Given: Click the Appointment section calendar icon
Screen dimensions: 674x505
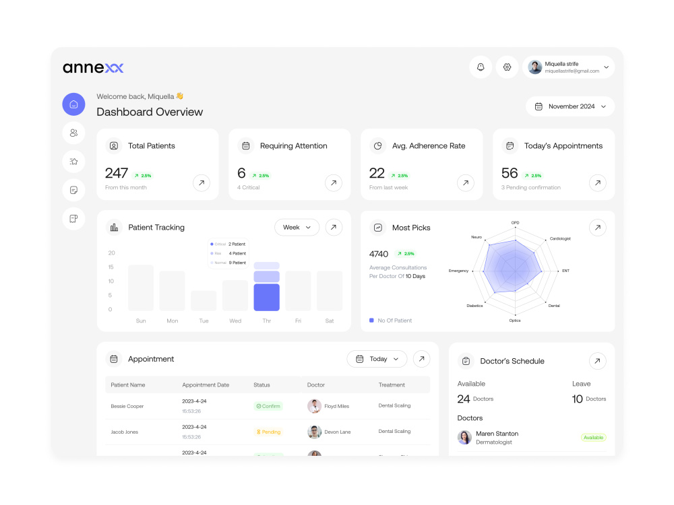Looking at the screenshot, I should [x=114, y=359].
